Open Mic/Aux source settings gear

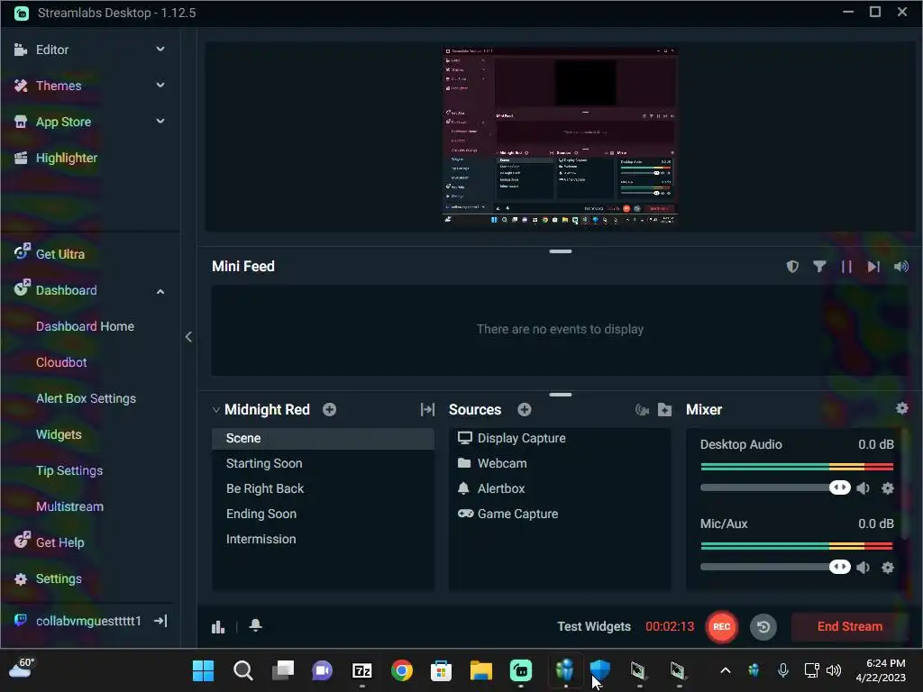coord(888,568)
